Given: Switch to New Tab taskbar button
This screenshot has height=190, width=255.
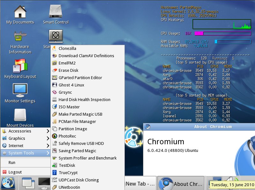Looking at the screenshot, I should click(140, 184).
